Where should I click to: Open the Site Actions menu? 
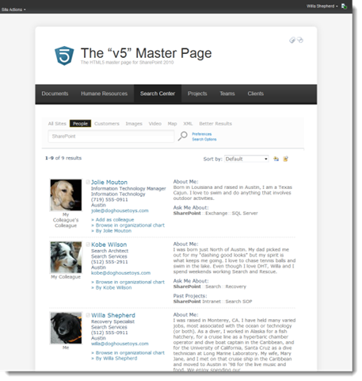13,10
